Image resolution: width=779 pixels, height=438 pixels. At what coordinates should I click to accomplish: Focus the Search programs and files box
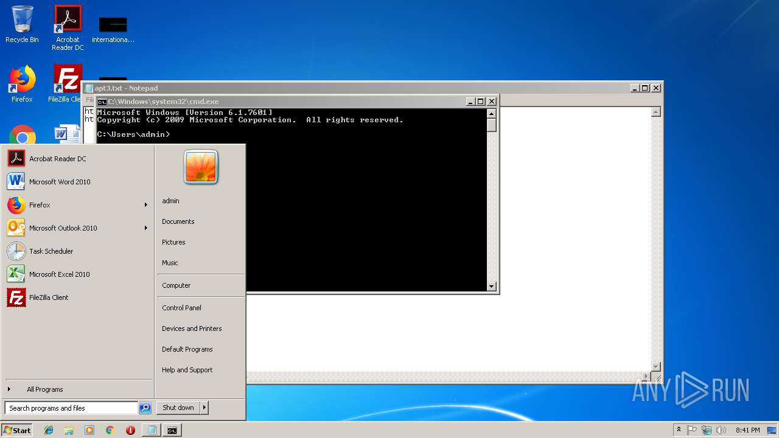(71, 408)
